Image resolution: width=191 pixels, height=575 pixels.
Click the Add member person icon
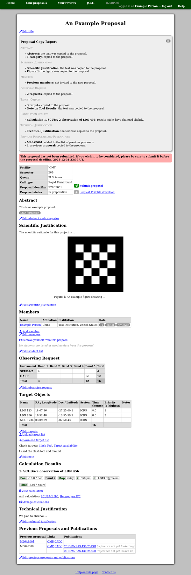21,331
